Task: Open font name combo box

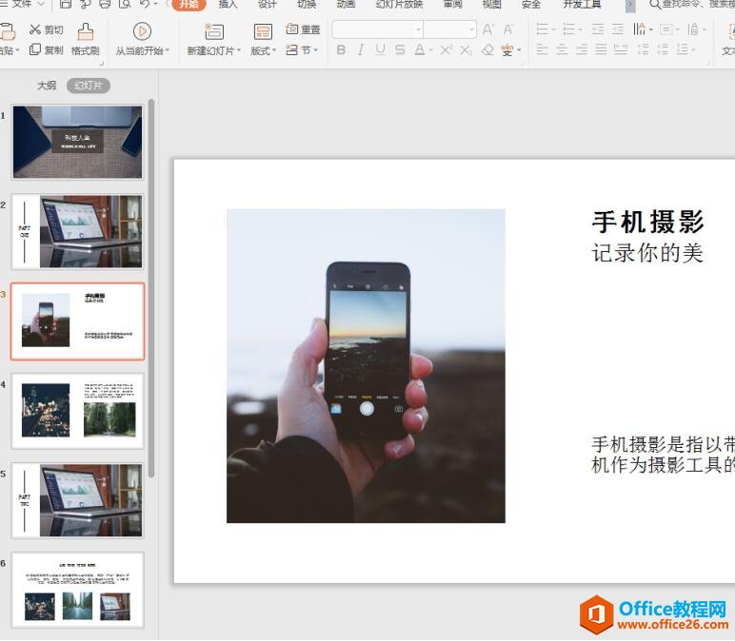Action: coord(377,29)
